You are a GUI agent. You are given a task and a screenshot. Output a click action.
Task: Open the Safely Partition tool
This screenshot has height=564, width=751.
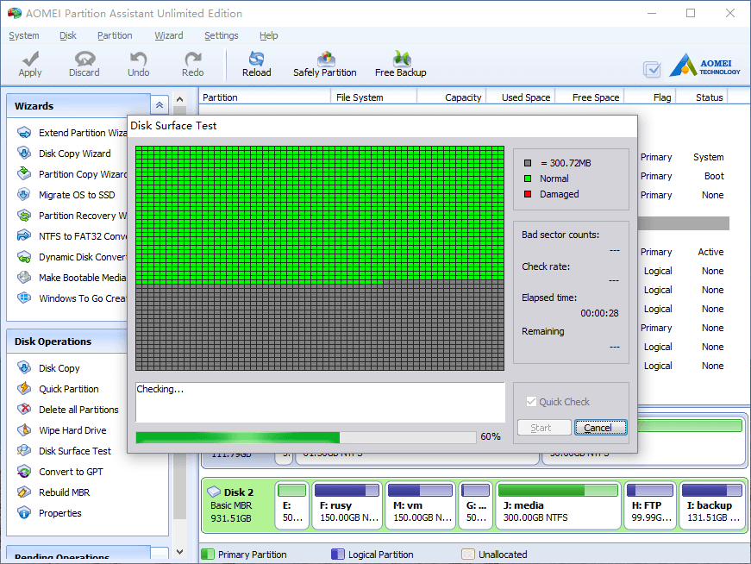point(325,64)
